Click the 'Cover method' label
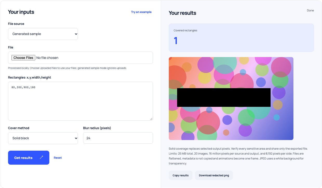 point(19,128)
